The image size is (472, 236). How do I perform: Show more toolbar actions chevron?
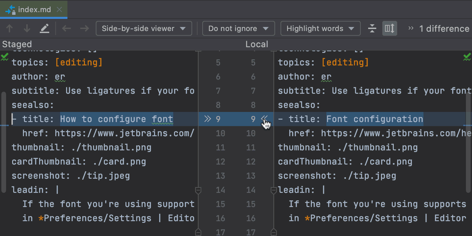[411, 29]
